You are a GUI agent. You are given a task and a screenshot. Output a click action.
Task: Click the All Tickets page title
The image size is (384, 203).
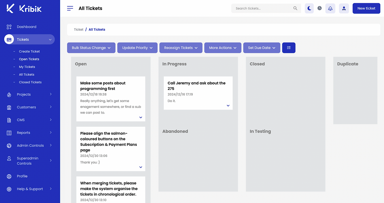pos(90,8)
